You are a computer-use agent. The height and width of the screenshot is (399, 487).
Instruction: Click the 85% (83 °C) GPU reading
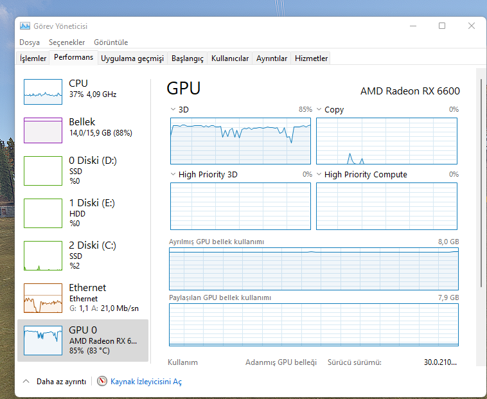coord(89,351)
